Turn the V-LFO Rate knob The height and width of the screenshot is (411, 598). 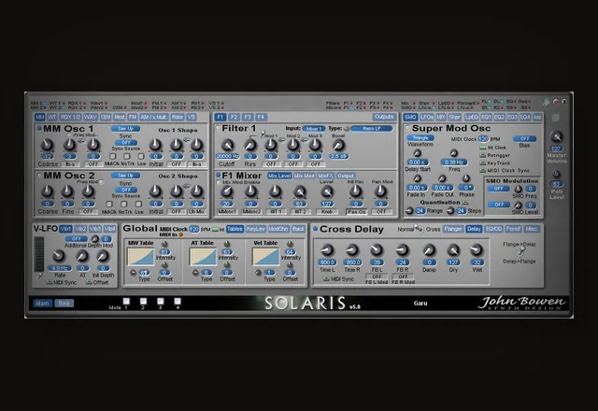[x=58, y=256]
